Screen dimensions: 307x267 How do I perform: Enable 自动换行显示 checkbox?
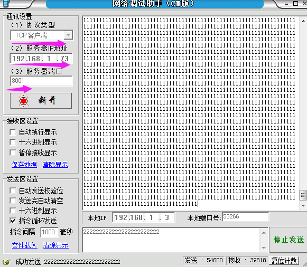13,132
